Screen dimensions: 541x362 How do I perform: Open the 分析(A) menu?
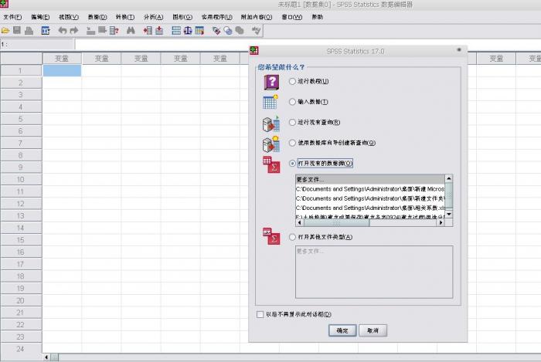[154, 17]
